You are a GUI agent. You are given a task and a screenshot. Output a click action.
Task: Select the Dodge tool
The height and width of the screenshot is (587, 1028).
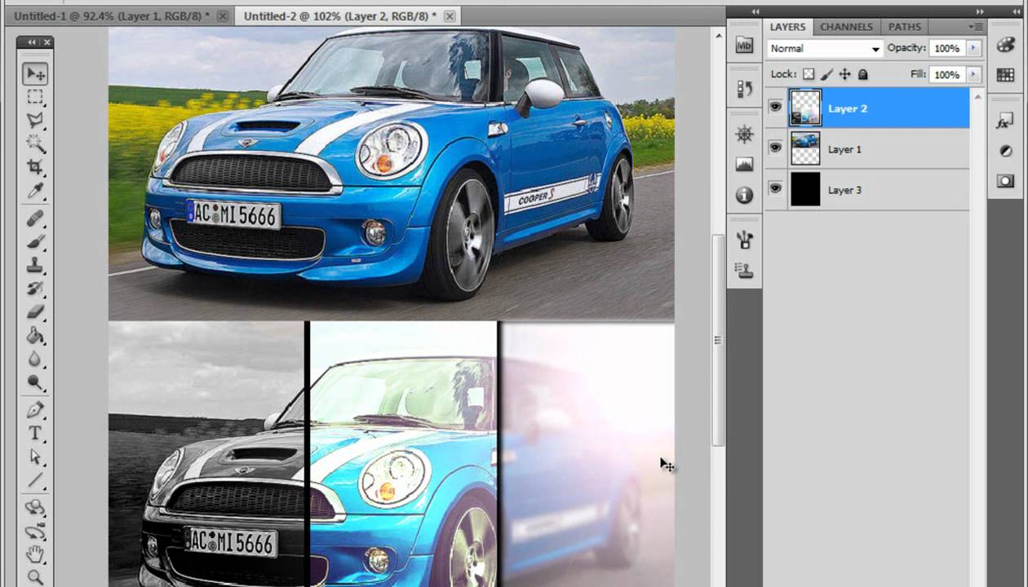pos(35,381)
